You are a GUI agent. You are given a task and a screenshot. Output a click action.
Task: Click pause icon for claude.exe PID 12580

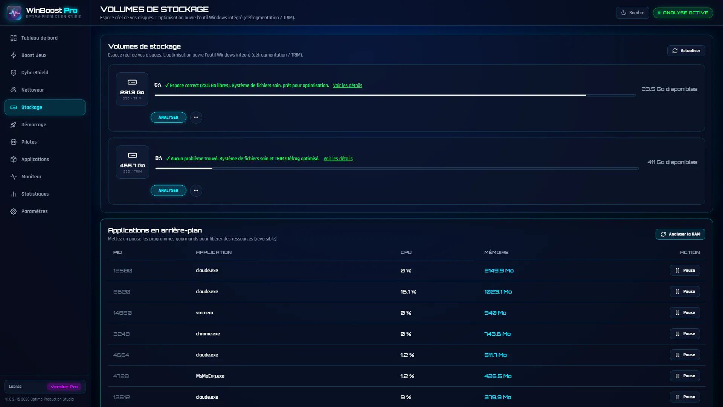click(677, 271)
